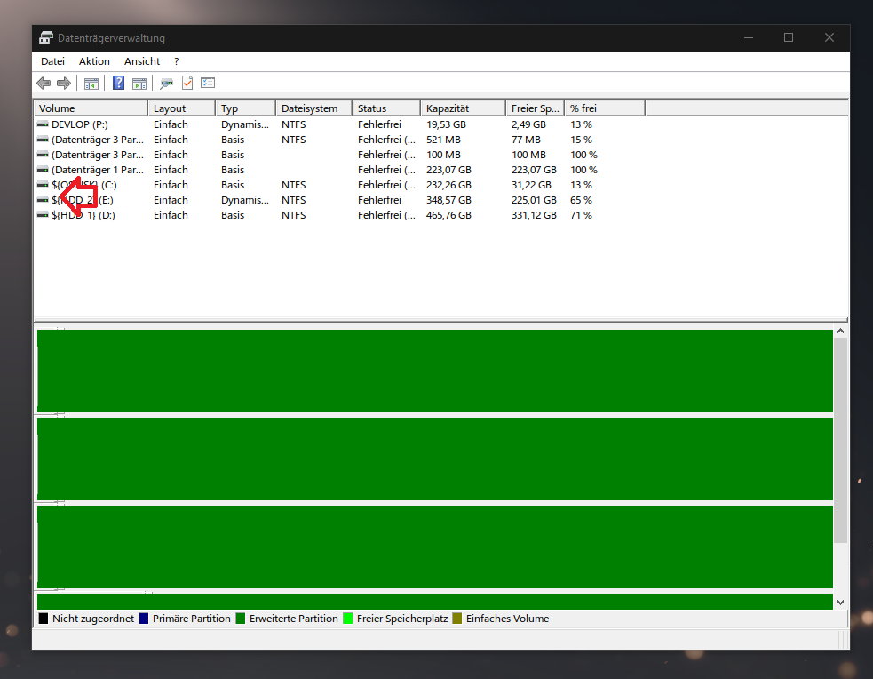Sort by the Kapazität column header
The height and width of the screenshot is (679, 873).
pyautogui.click(x=464, y=108)
